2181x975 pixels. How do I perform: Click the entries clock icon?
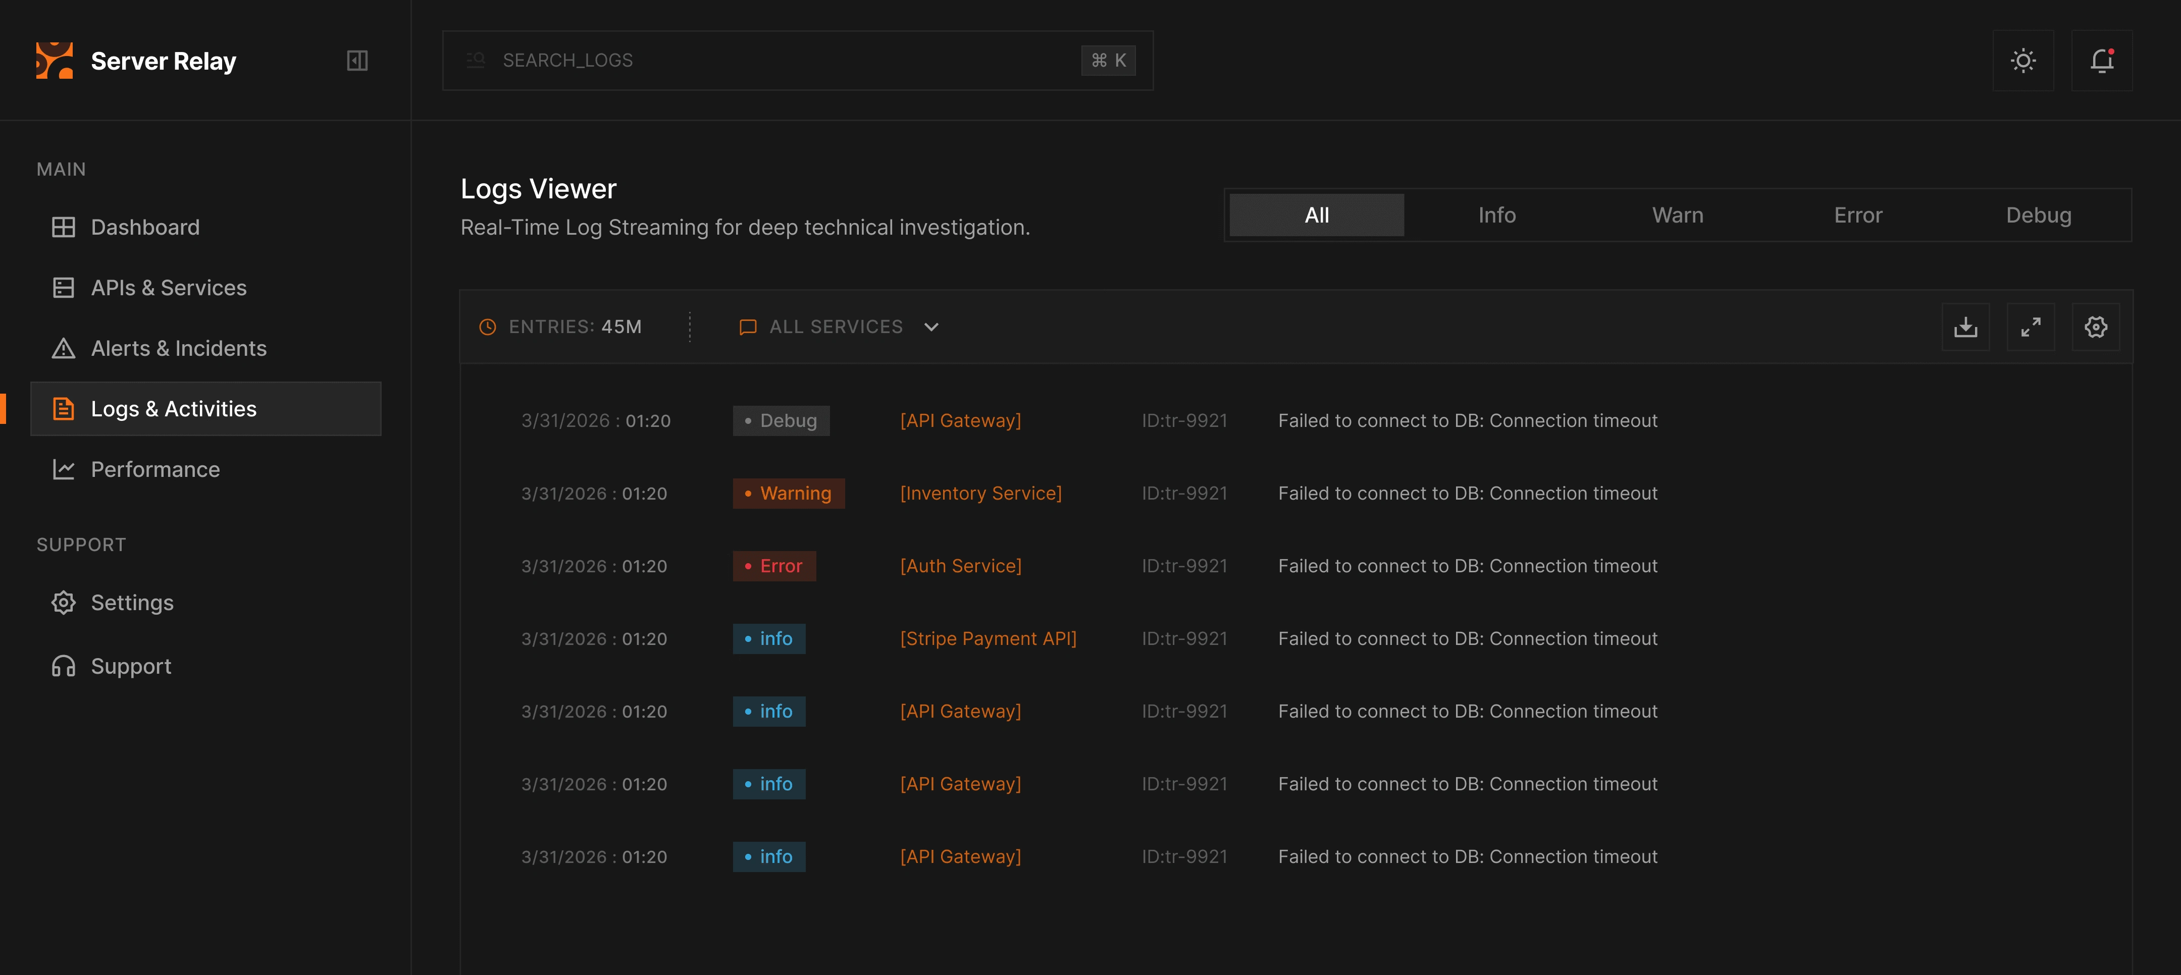[488, 327]
